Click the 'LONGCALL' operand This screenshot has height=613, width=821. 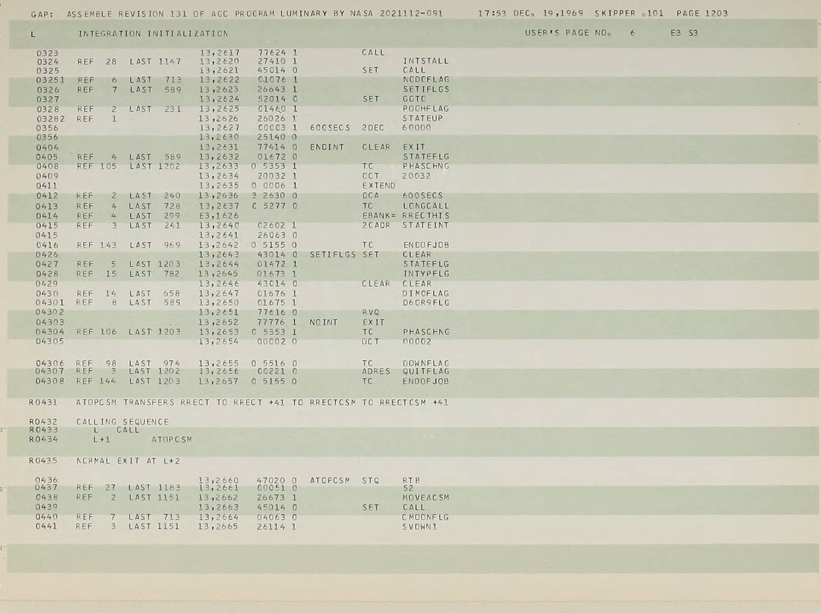point(426,206)
